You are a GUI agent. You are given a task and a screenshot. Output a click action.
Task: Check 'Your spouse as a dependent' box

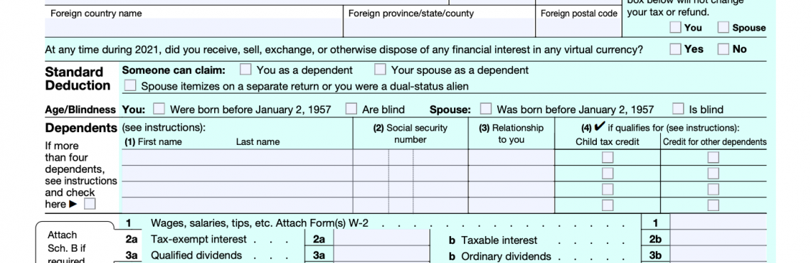click(x=380, y=69)
